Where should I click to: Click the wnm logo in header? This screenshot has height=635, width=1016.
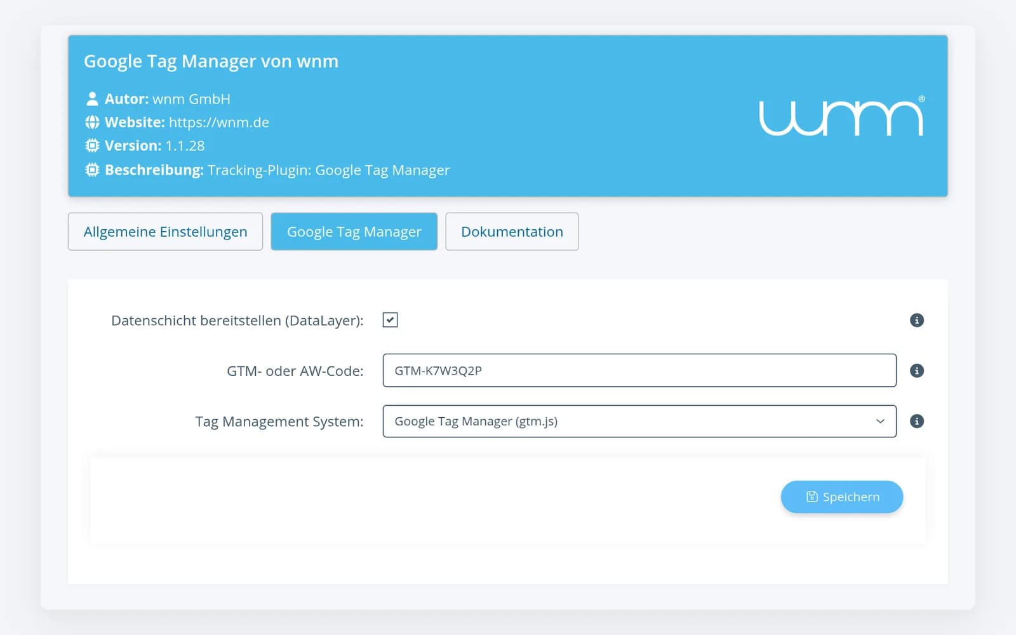842,116
